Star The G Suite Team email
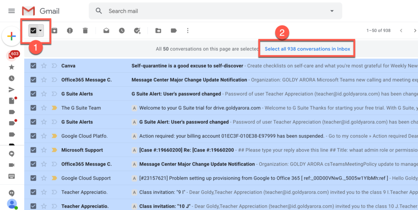418x210 pixels. (44, 108)
